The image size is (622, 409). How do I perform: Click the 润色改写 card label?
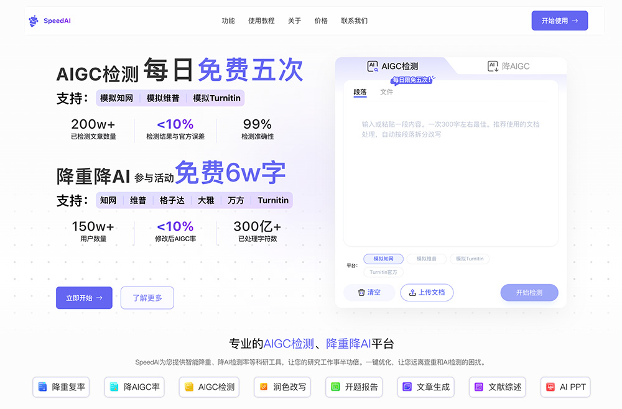(290, 387)
